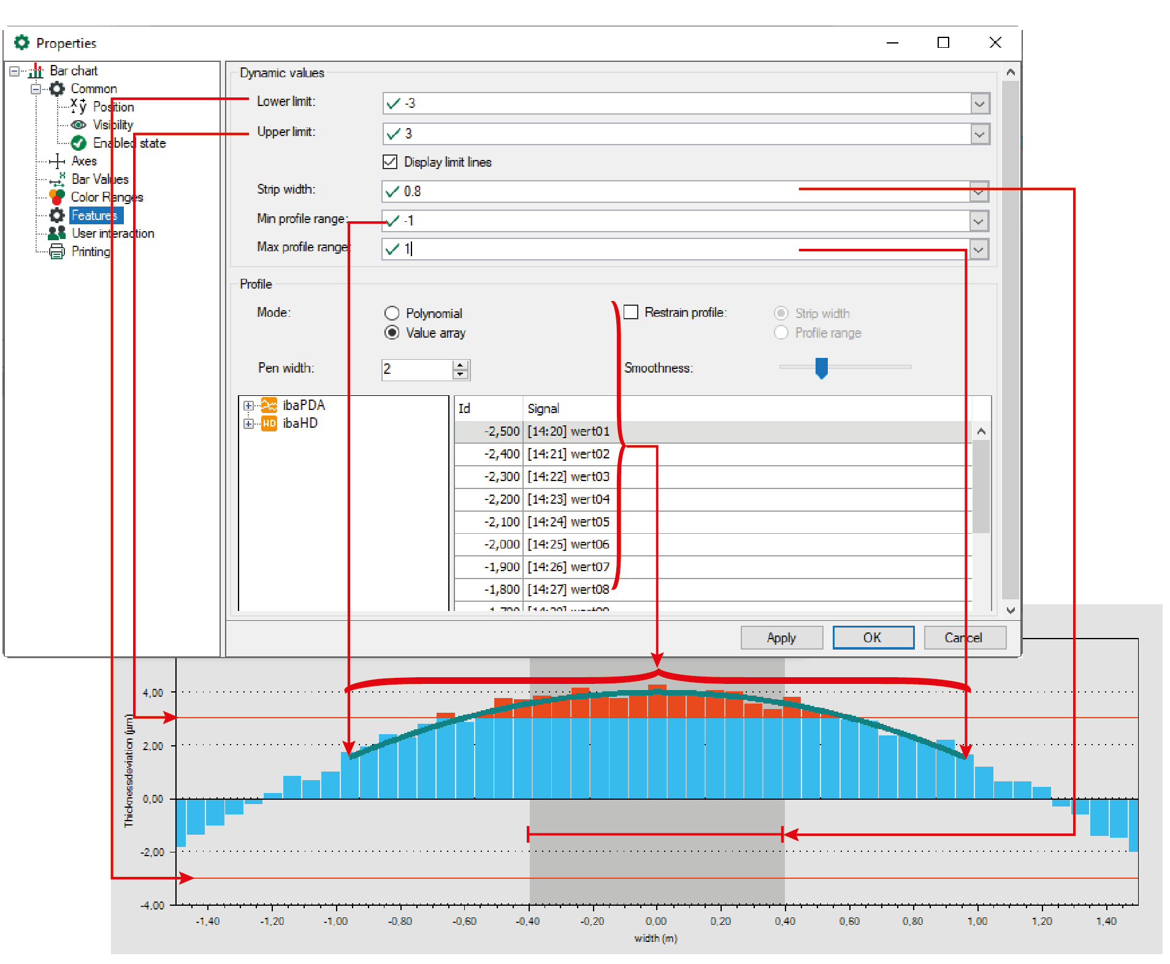The width and height of the screenshot is (1170, 964).
Task: Click the User interaction people icon
Action: click(56, 233)
